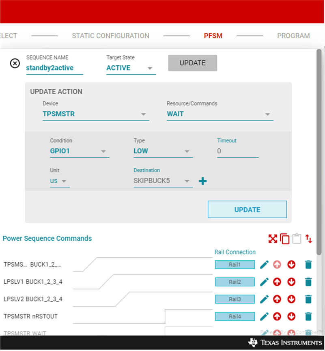Go to the PROGRAM step
The width and height of the screenshot is (325, 351).
click(x=293, y=36)
